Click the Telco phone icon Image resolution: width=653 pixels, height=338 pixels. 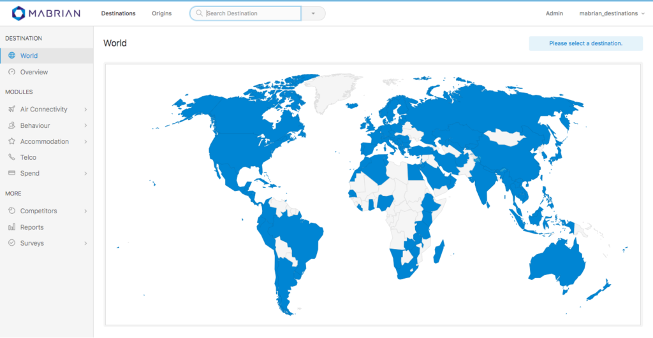(11, 157)
